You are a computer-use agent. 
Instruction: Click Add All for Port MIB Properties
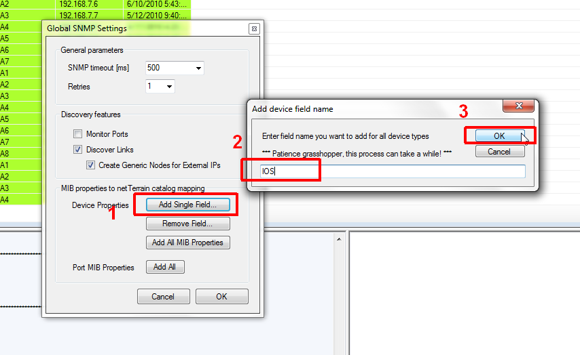point(165,267)
